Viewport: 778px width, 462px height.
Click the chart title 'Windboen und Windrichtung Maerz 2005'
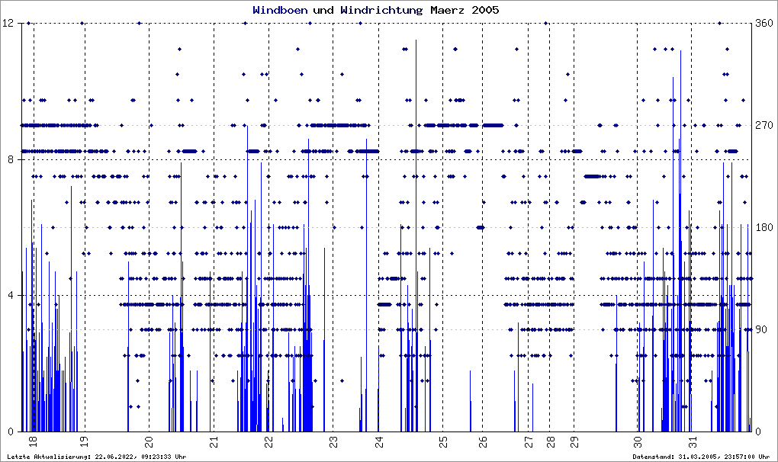(x=375, y=10)
